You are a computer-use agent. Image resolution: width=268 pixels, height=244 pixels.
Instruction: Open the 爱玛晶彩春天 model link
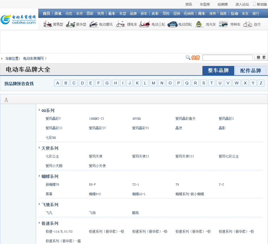(185, 119)
